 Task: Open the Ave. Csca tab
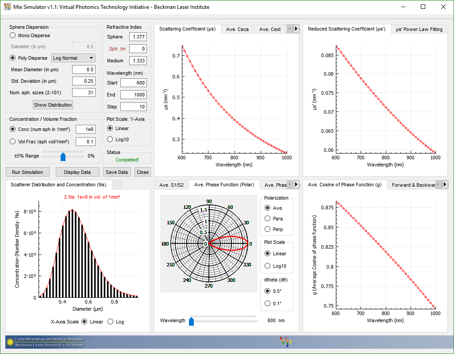point(238,29)
